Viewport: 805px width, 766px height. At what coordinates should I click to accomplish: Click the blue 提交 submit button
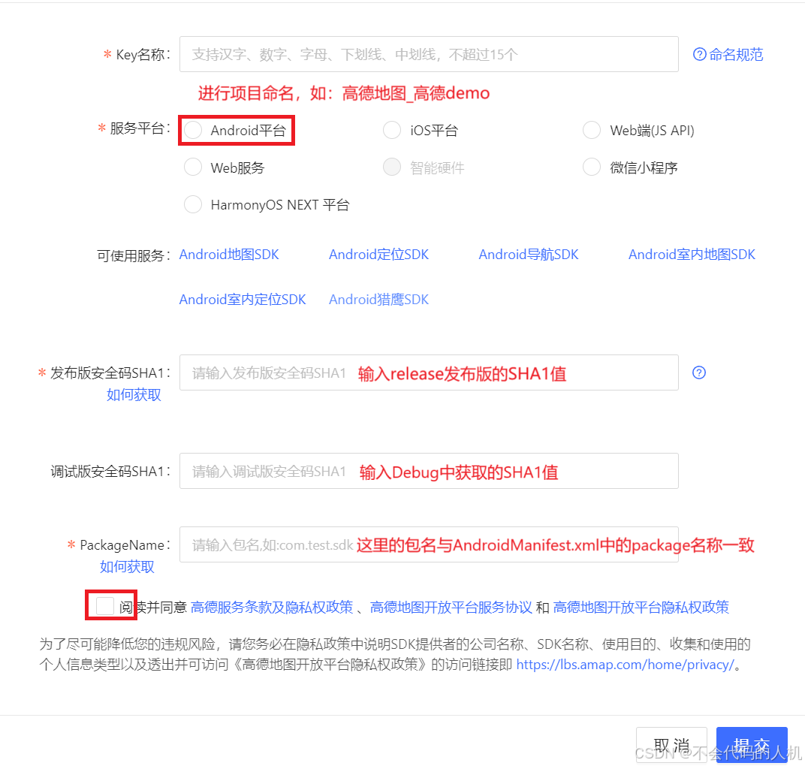pyautogui.click(x=752, y=744)
